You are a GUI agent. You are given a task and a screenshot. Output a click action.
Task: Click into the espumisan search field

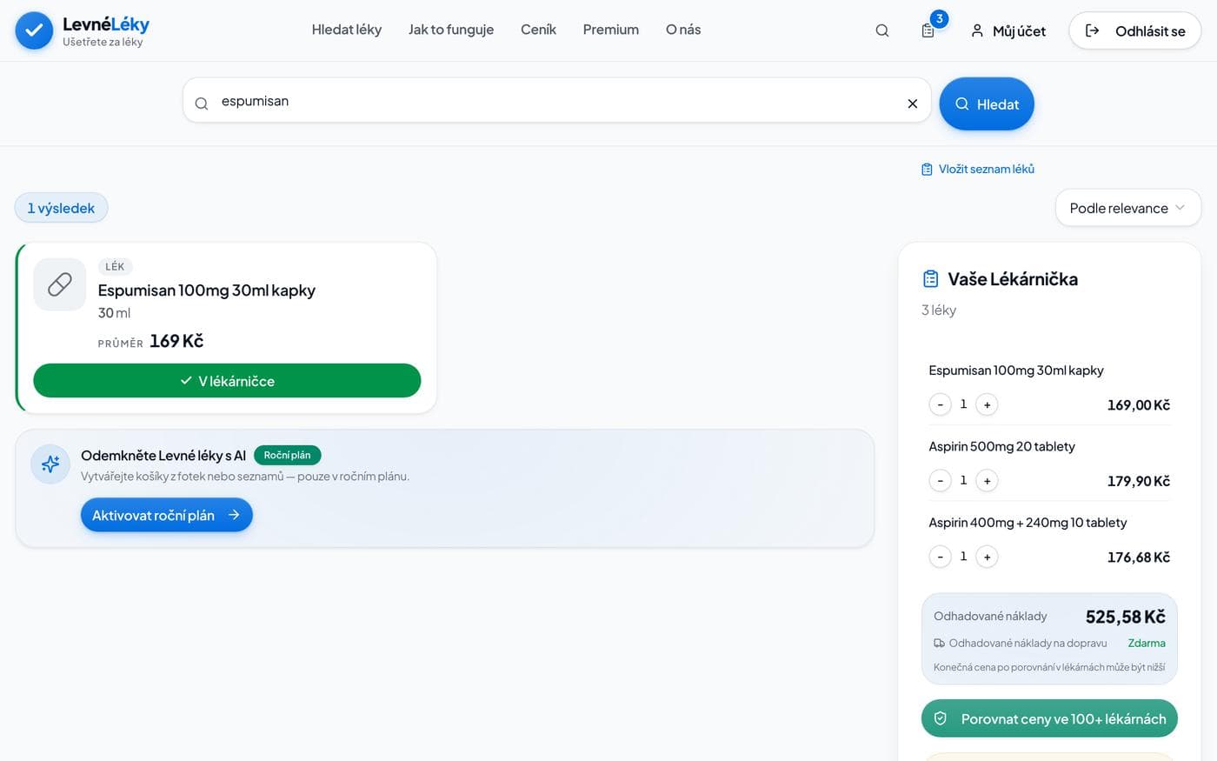click(x=556, y=101)
